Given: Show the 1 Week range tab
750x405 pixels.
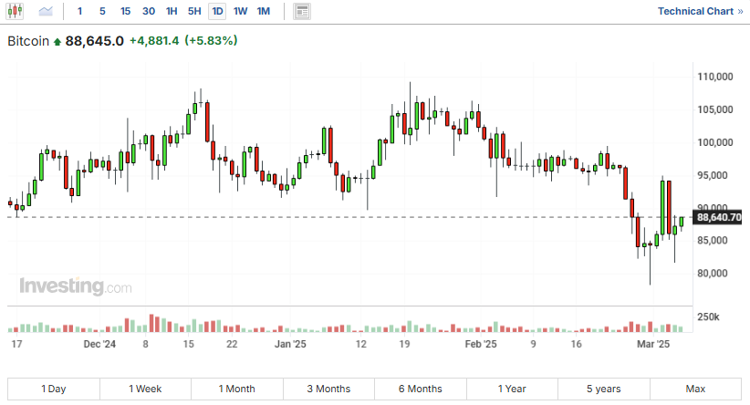Looking at the screenshot, I should [145, 389].
